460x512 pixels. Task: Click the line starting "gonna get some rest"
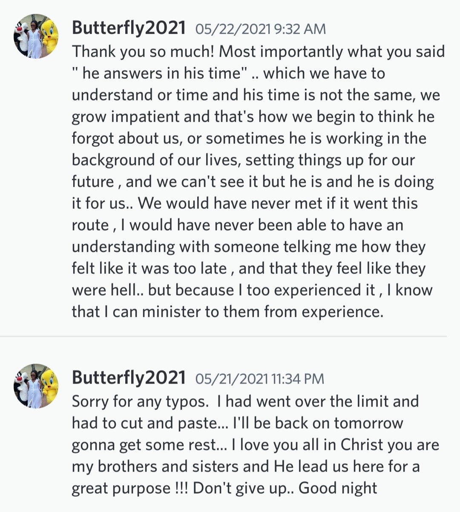click(255, 444)
